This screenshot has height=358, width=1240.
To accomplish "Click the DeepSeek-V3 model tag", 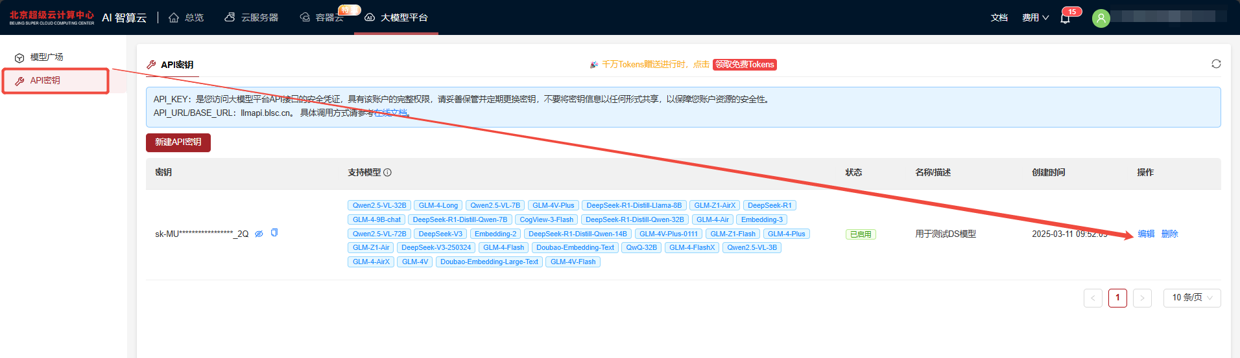I will 440,234.
